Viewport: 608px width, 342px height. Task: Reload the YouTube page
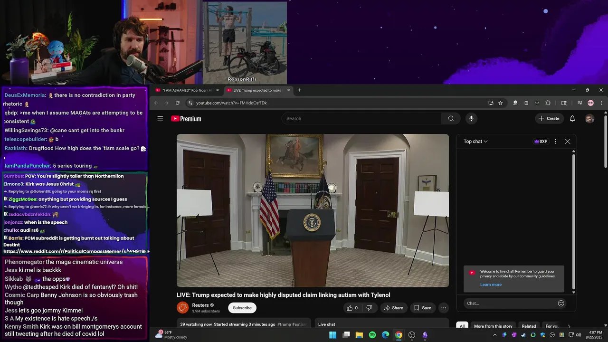[x=178, y=103]
